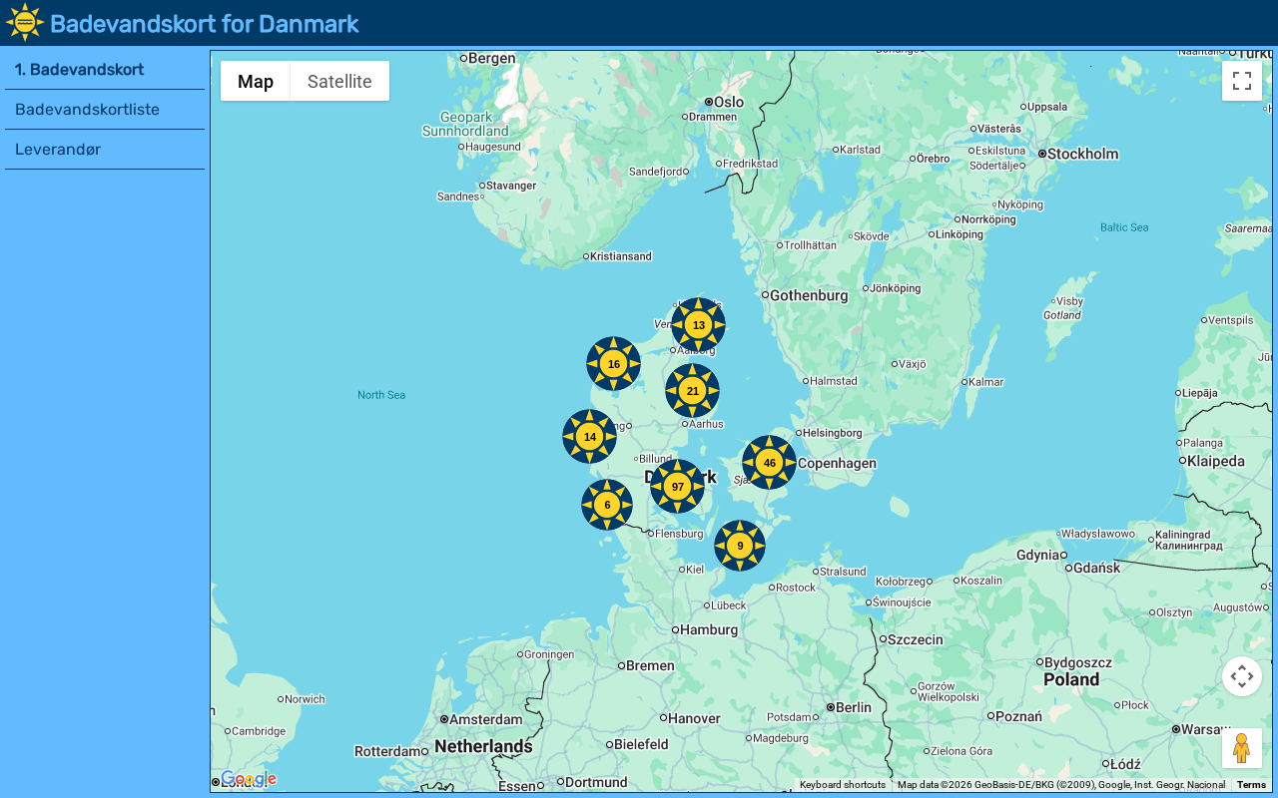
Task: Click the Hamburg city label
Action: (711, 629)
